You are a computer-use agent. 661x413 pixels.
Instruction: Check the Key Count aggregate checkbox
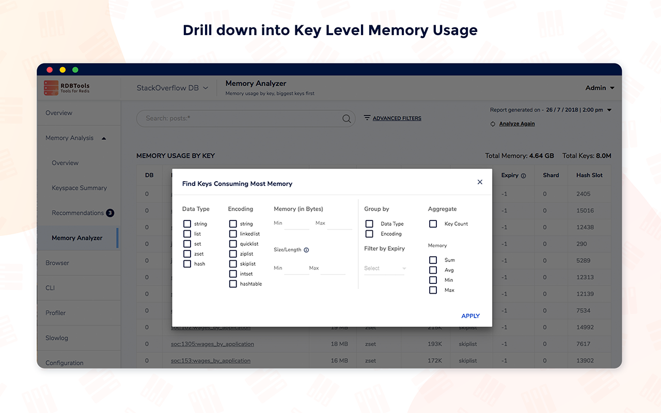click(433, 224)
